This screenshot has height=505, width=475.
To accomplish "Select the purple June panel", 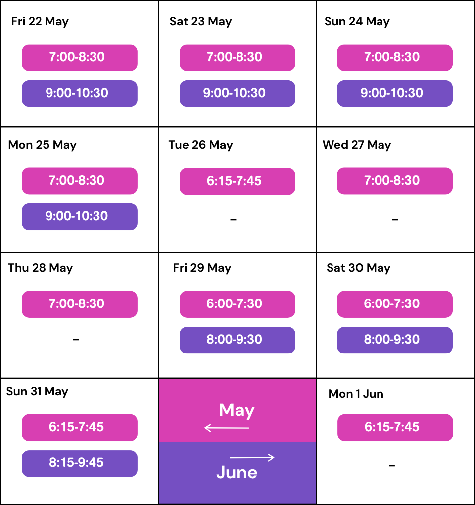I will pyautogui.click(x=237, y=473).
